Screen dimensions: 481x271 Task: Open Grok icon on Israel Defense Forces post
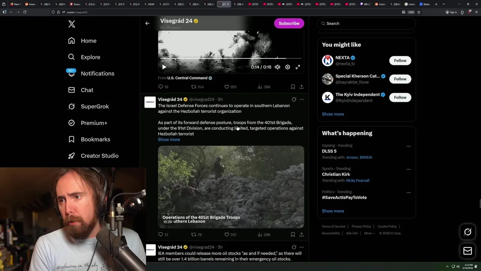click(294, 99)
